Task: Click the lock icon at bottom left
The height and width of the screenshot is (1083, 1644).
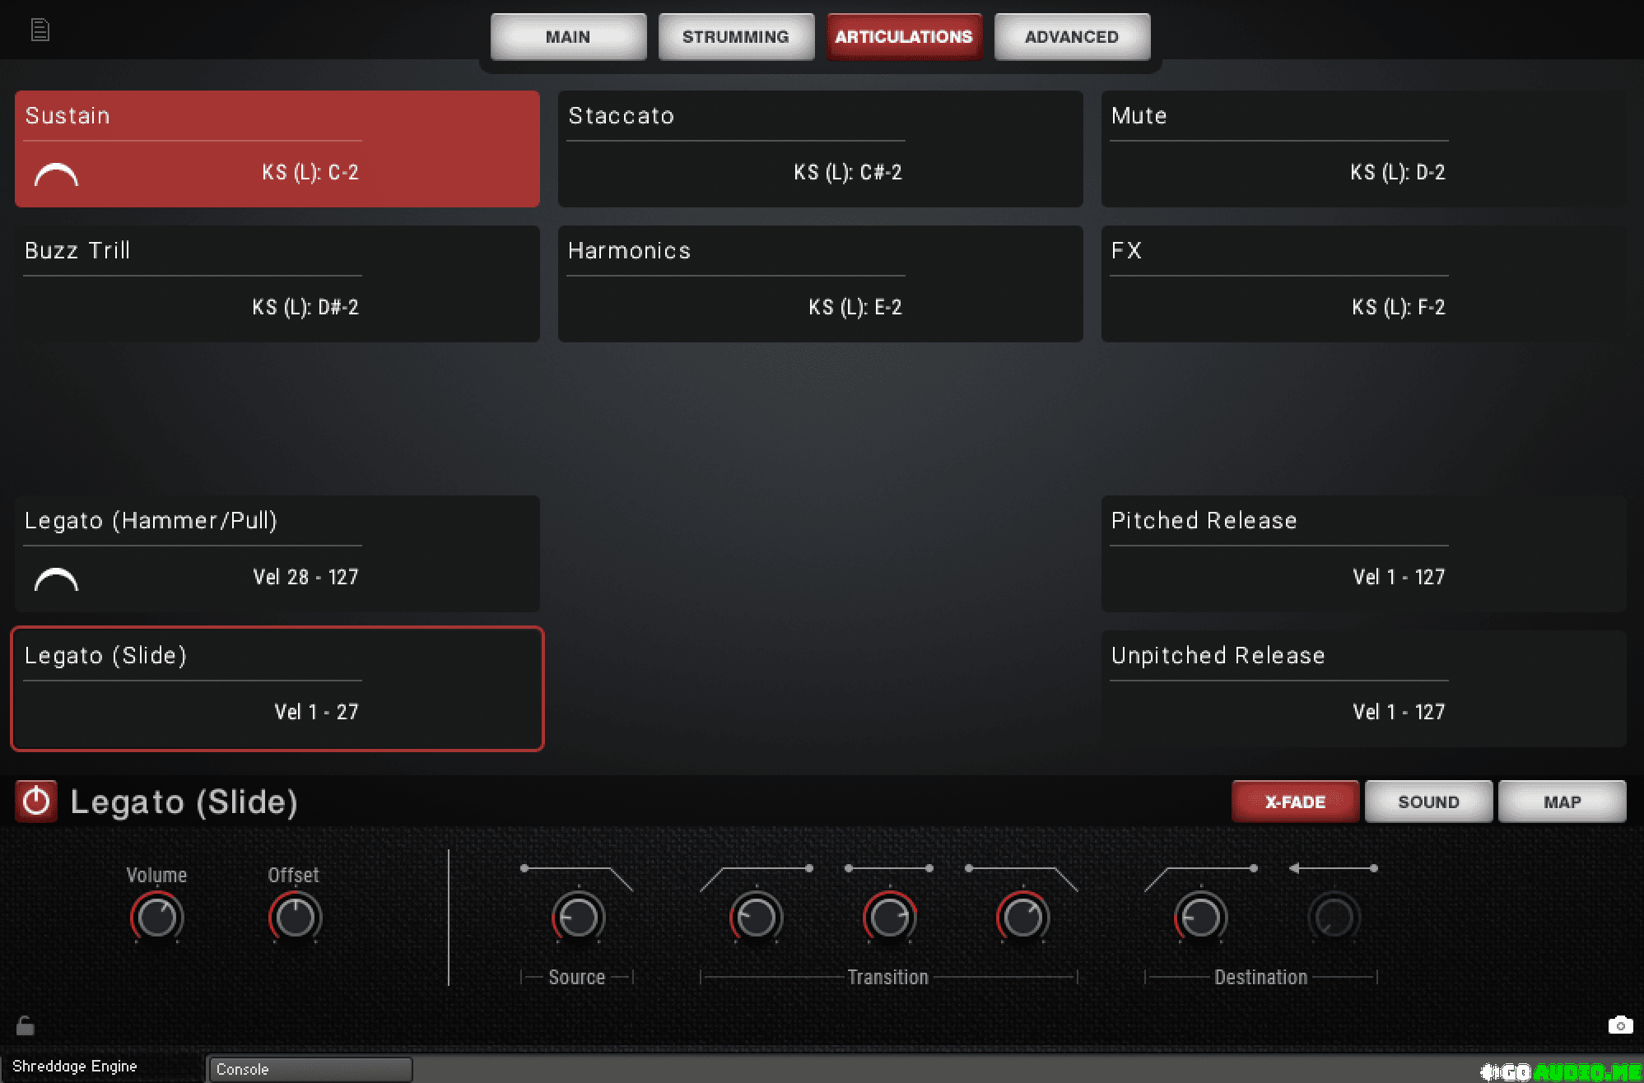Action: 26,1025
